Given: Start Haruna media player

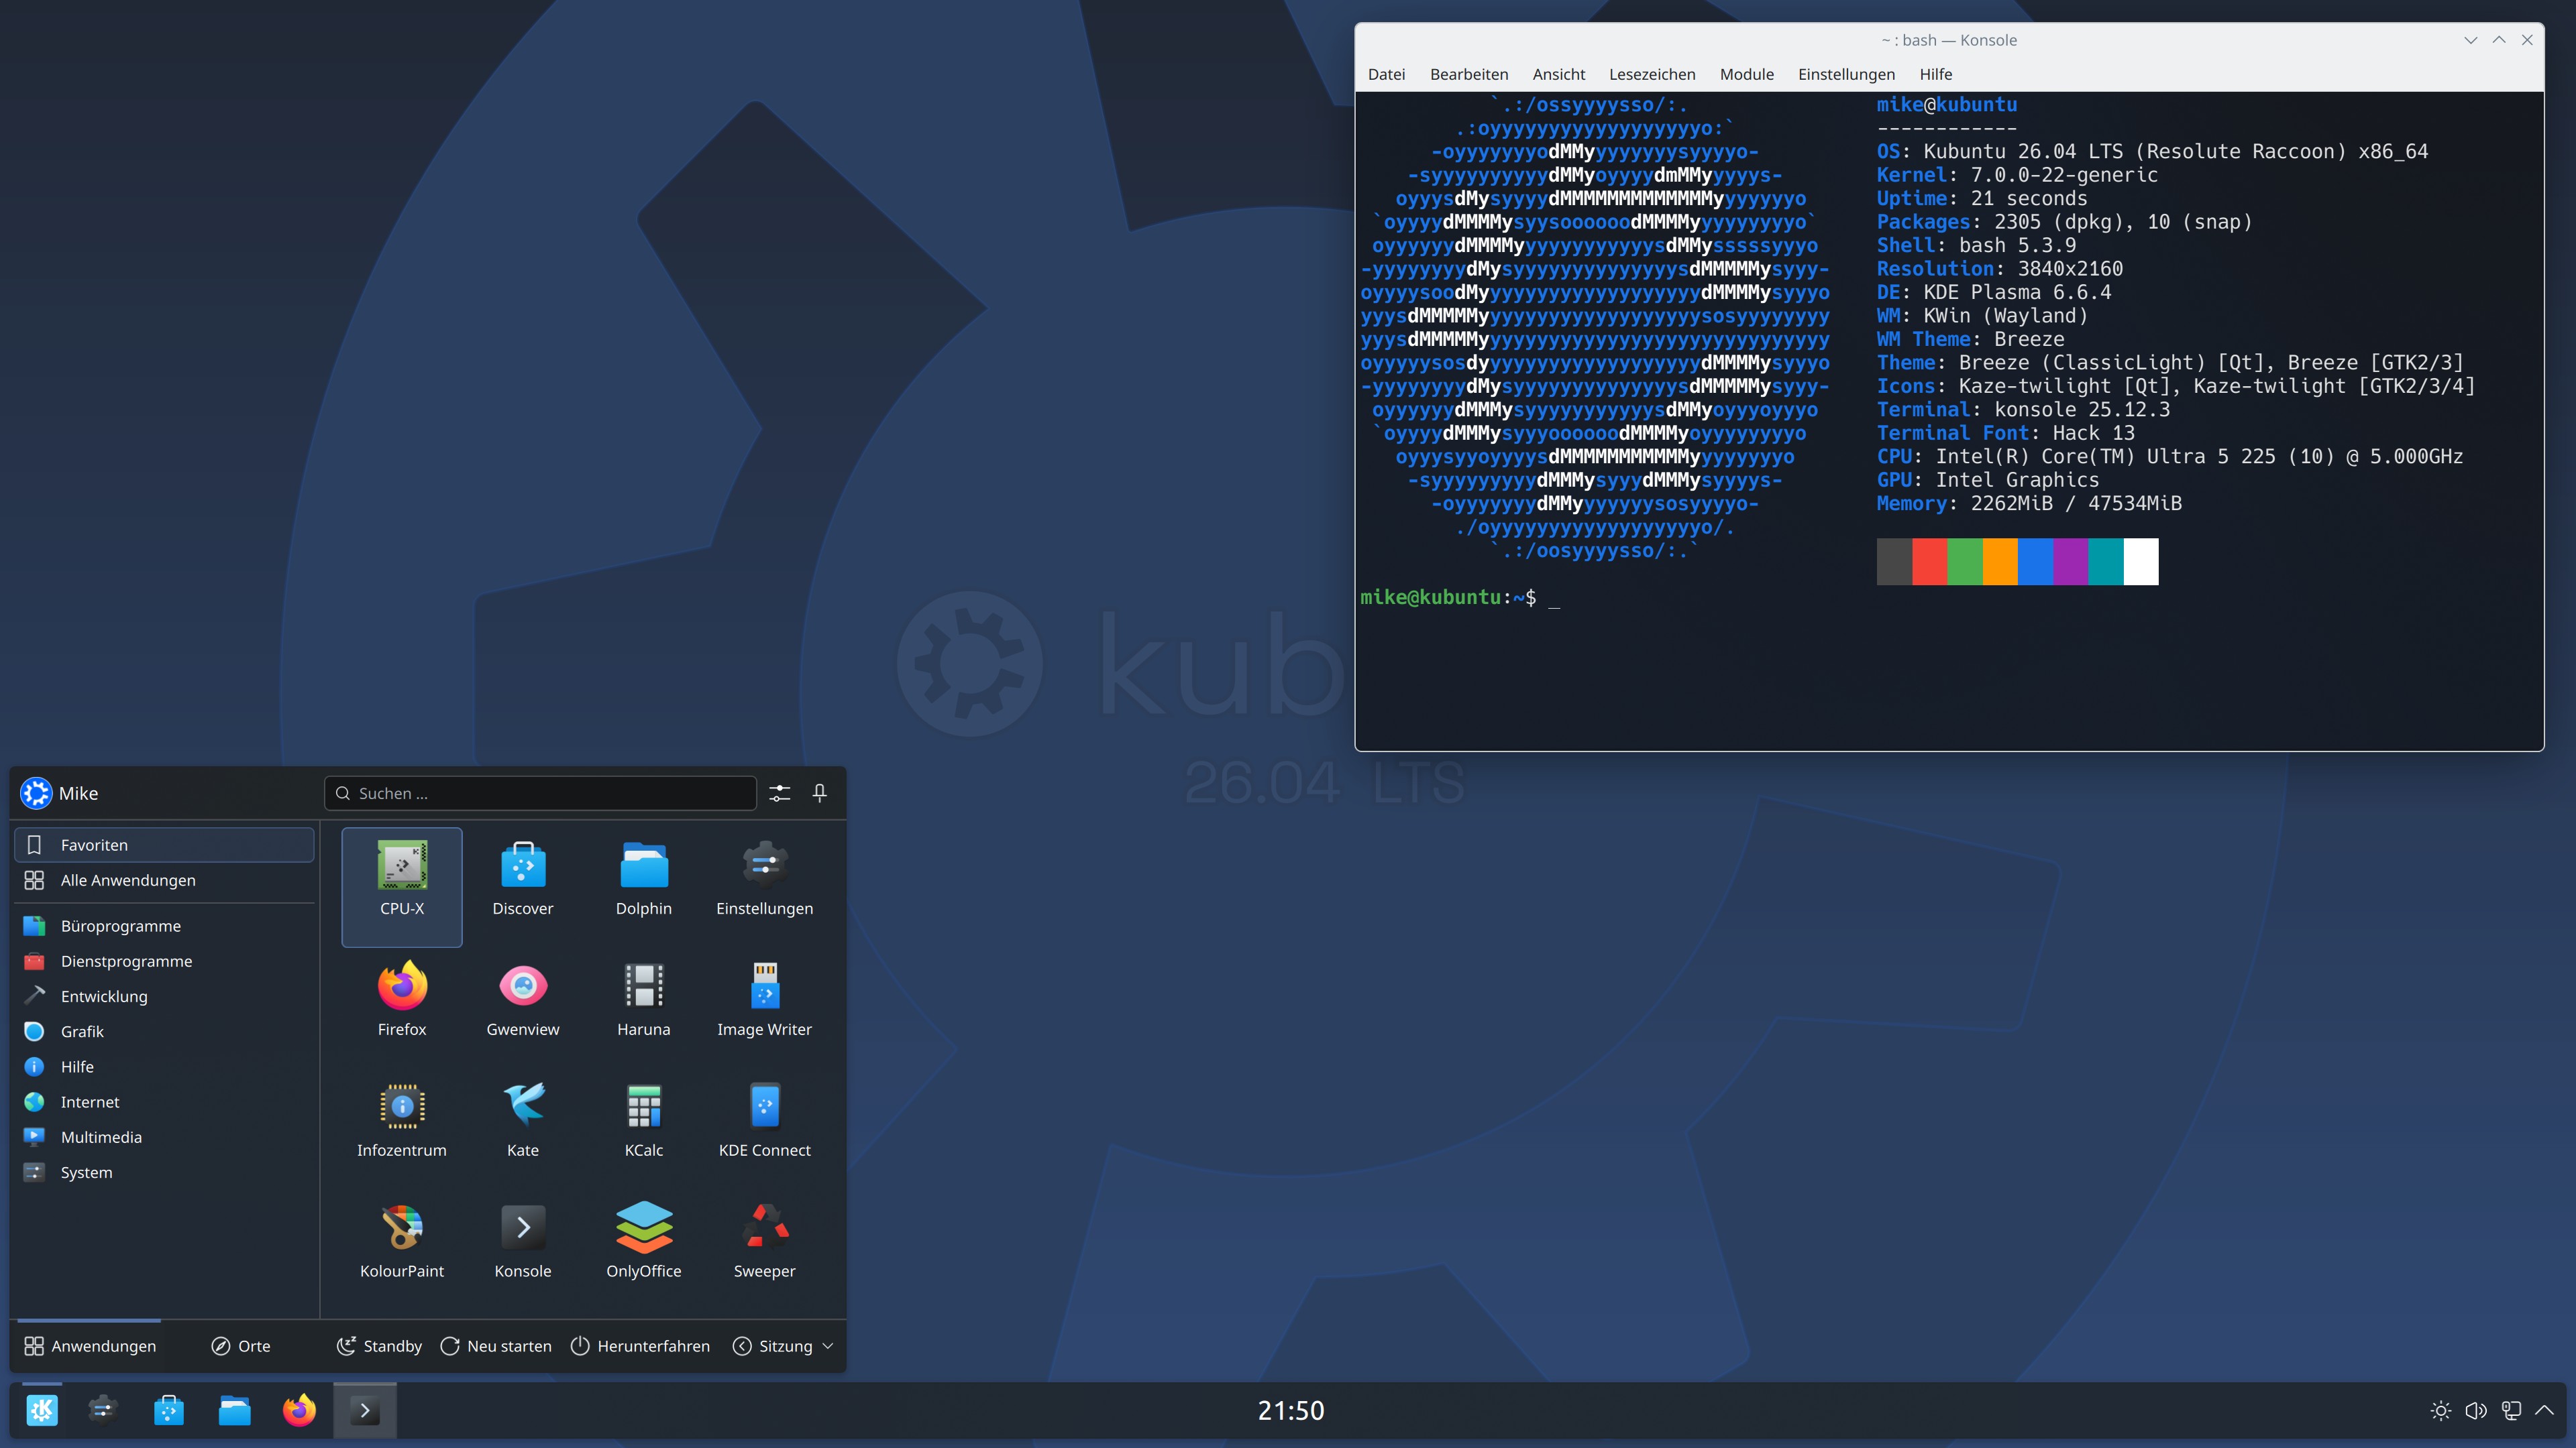Looking at the screenshot, I should coord(644,1008).
